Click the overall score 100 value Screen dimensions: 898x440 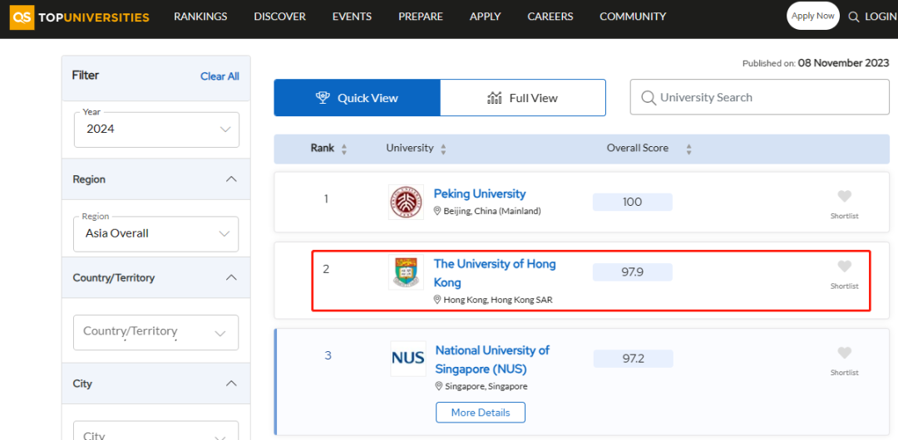(632, 202)
